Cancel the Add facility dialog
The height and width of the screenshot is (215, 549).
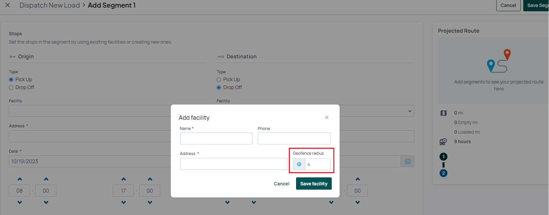pos(282,184)
